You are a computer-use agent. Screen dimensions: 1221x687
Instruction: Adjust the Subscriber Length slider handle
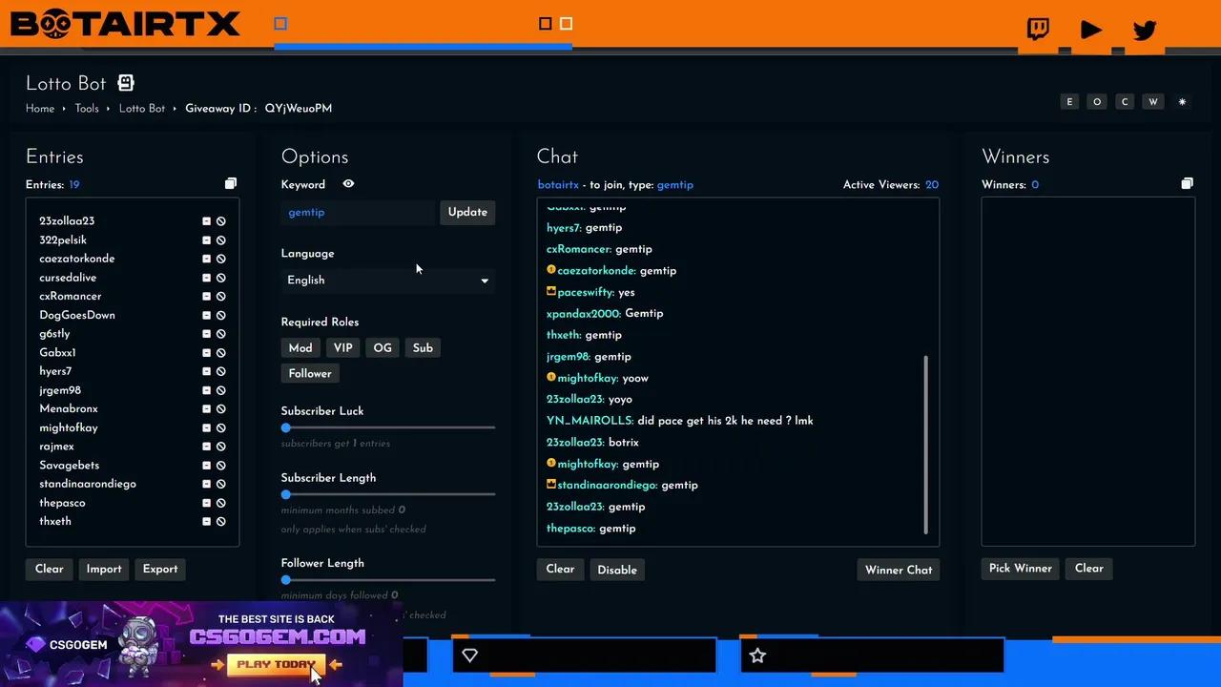(x=286, y=495)
